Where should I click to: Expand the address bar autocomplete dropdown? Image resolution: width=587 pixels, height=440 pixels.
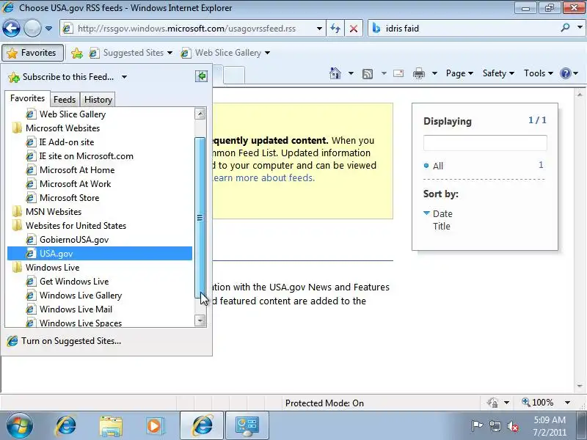click(319, 29)
